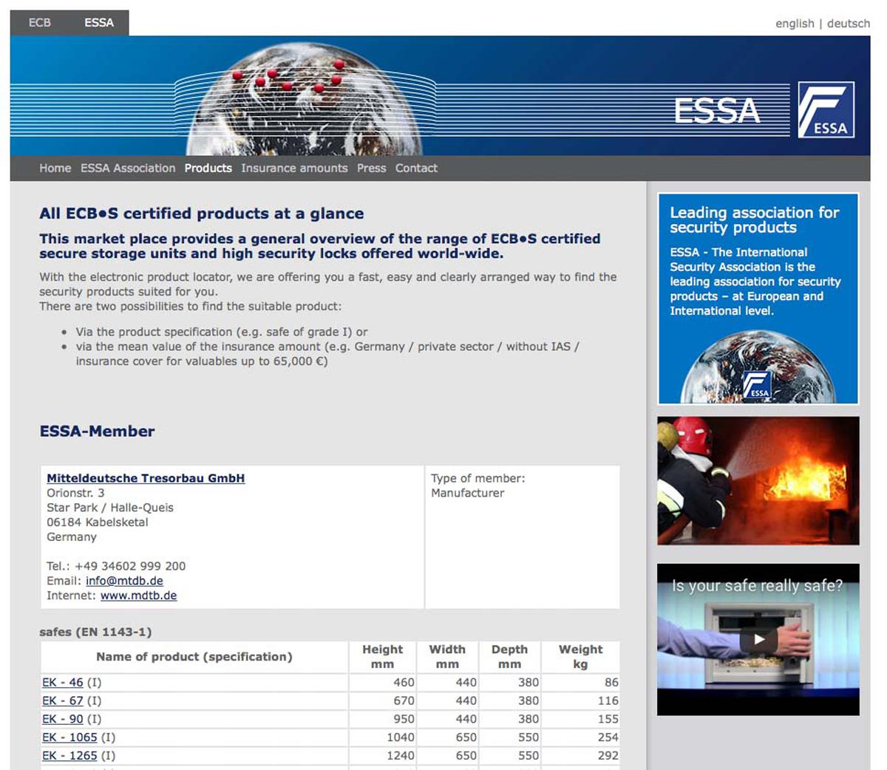The height and width of the screenshot is (770, 887).
Task: Click the 'Star Park / Halle-Queis' address line
Action: point(110,508)
